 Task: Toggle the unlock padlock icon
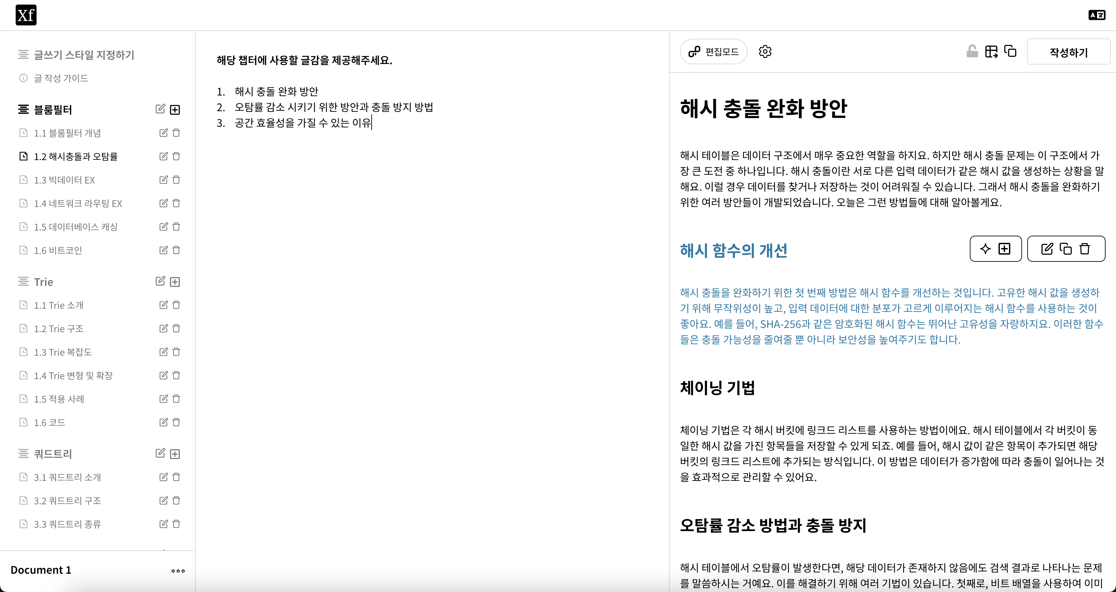click(x=972, y=52)
